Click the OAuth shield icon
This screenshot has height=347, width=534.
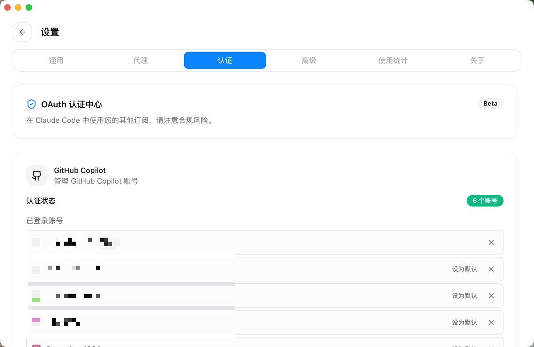[x=31, y=104]
